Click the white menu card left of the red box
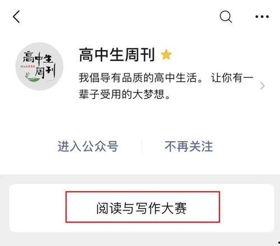This screenshot has height=246, width=280. tap(38, 208)
